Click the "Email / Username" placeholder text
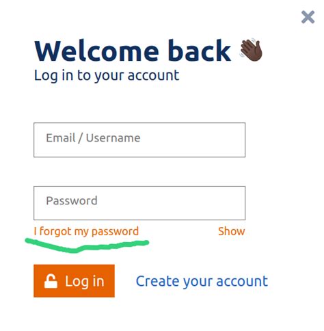The image size is (324, 331). (93, 138)
